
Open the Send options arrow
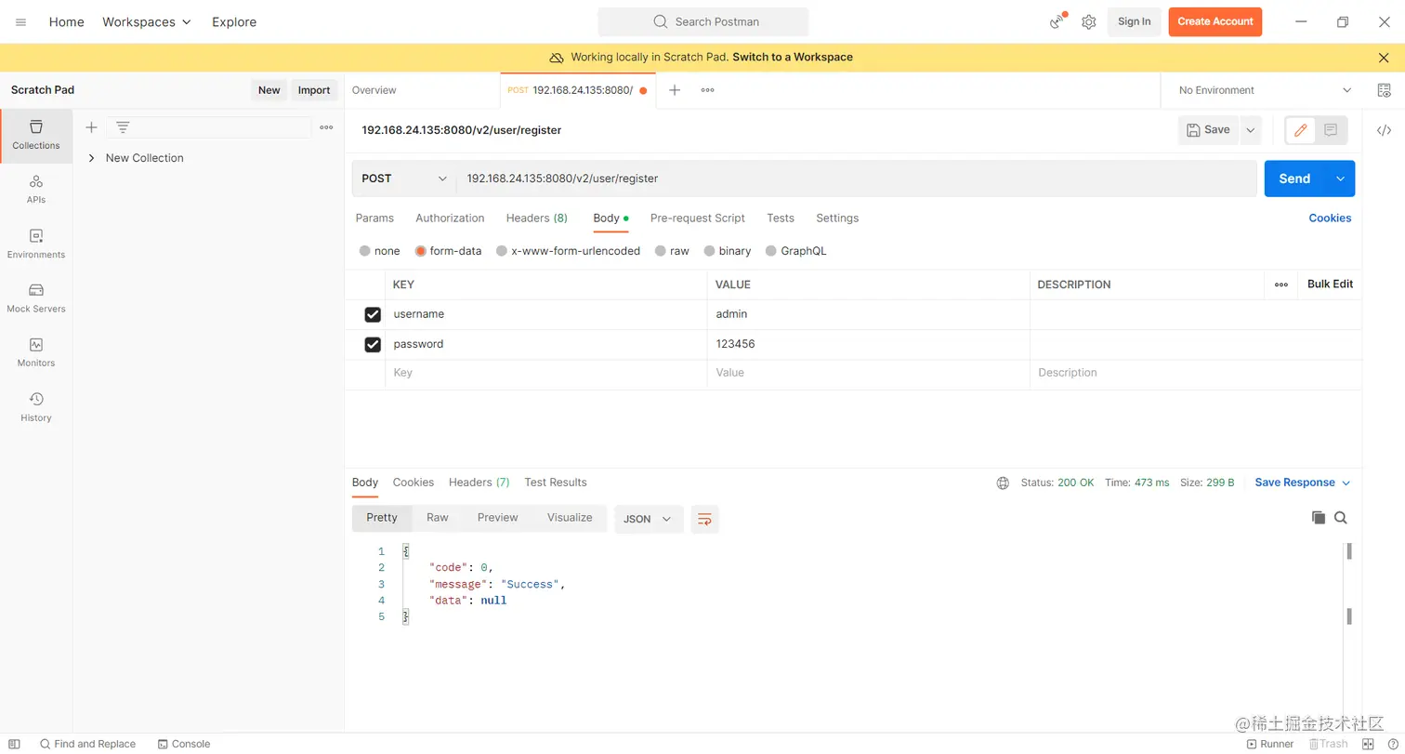(1340, 179)
